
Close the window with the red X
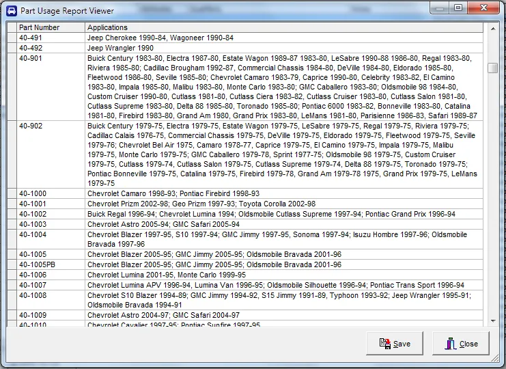tap(483, 8)
